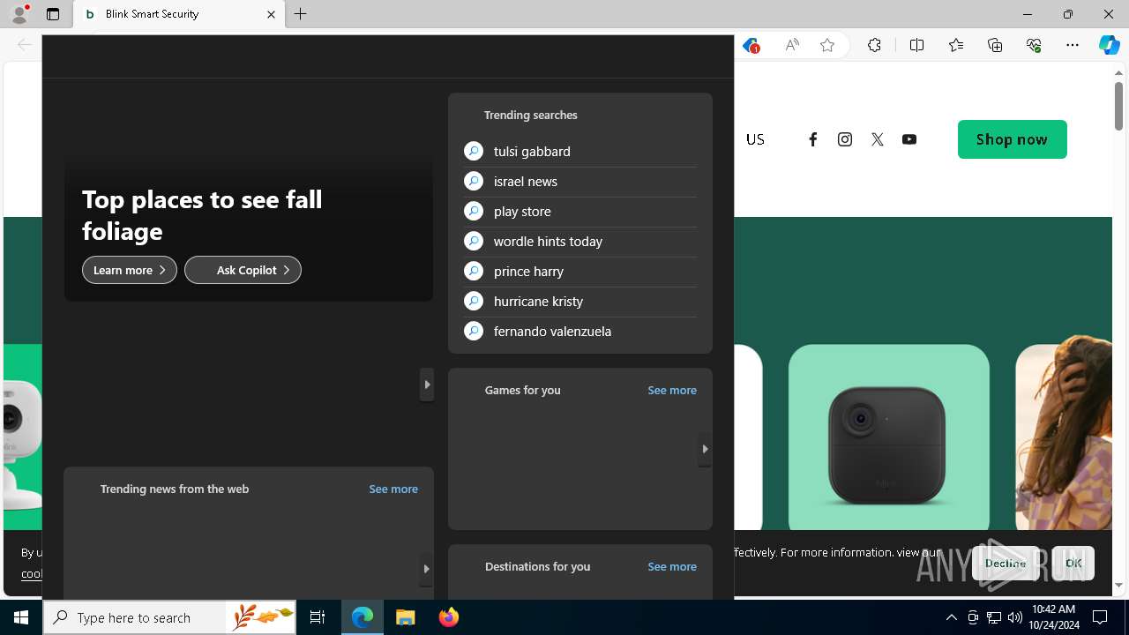This screenshot has height=635, width=1129.
Task: Decline the cookie notice
Action: tap(1006, 563)
